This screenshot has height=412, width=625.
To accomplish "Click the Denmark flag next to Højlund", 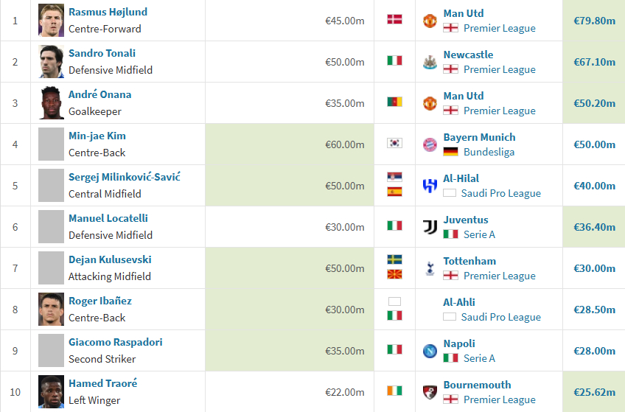I will tap(394, 19).
